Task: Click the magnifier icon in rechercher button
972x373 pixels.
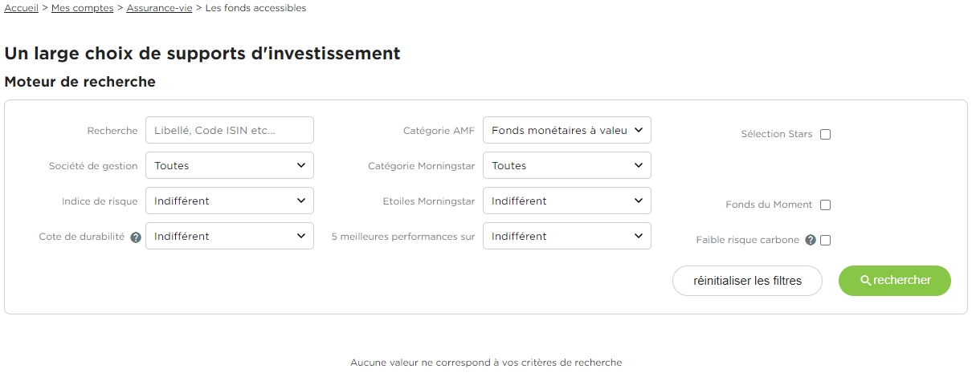Action: tap(865, 281)
